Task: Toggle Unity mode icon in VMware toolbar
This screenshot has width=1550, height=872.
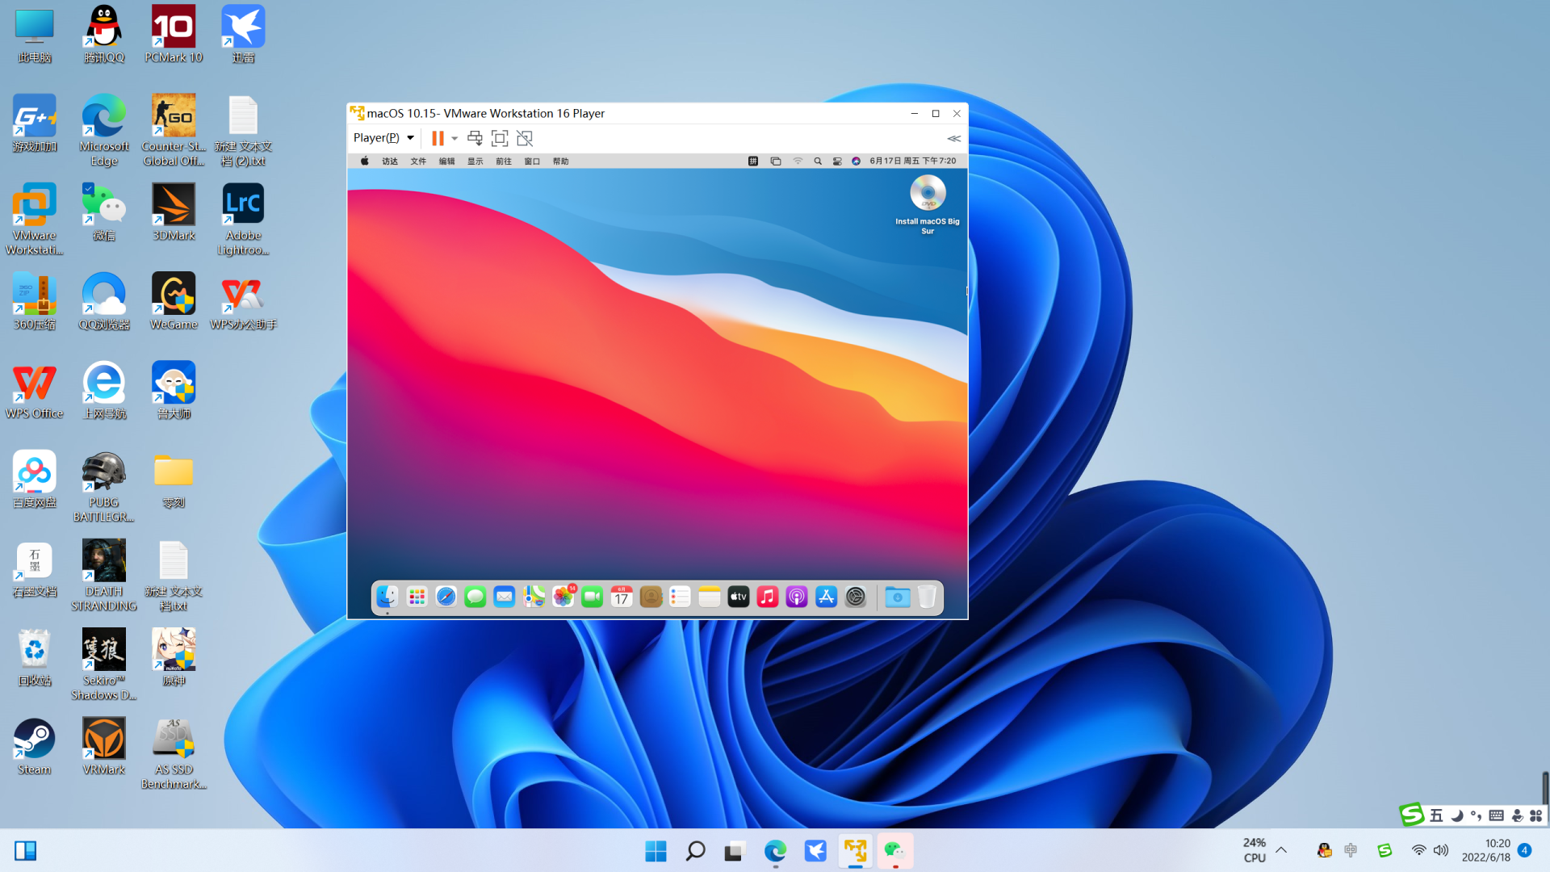Action: point(525,138)
